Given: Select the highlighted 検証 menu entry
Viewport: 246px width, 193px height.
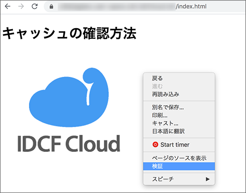Looking at the screenshot, I should coord(179,166).
